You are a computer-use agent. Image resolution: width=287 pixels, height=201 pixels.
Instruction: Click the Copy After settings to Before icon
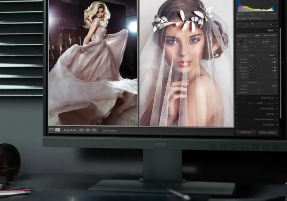[88, 130]
